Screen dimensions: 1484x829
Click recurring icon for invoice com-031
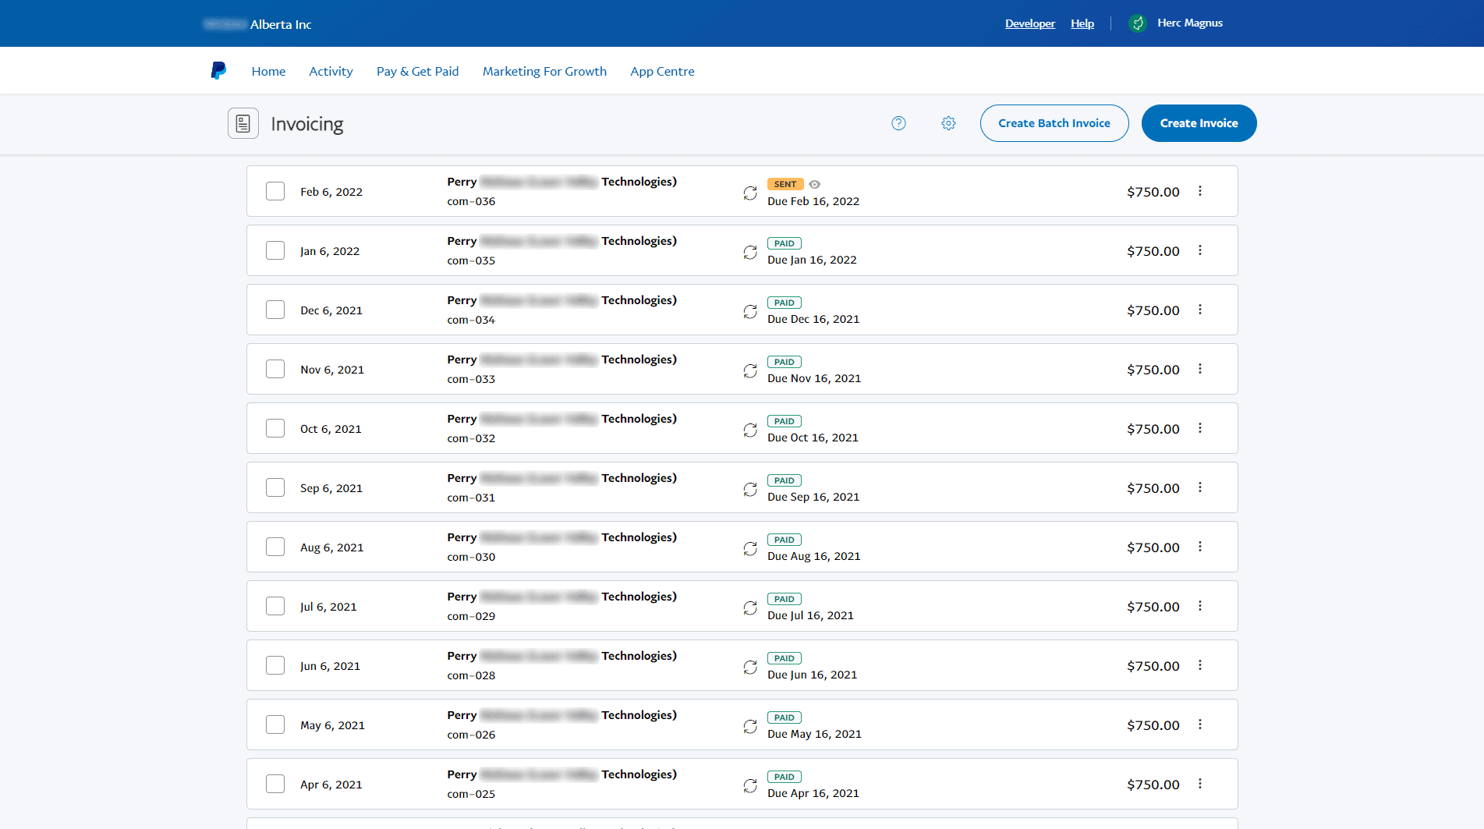pos(750,489)
